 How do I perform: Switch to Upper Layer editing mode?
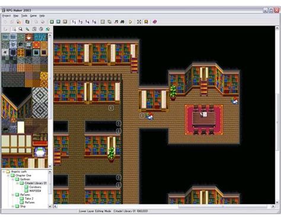[58, 22]
